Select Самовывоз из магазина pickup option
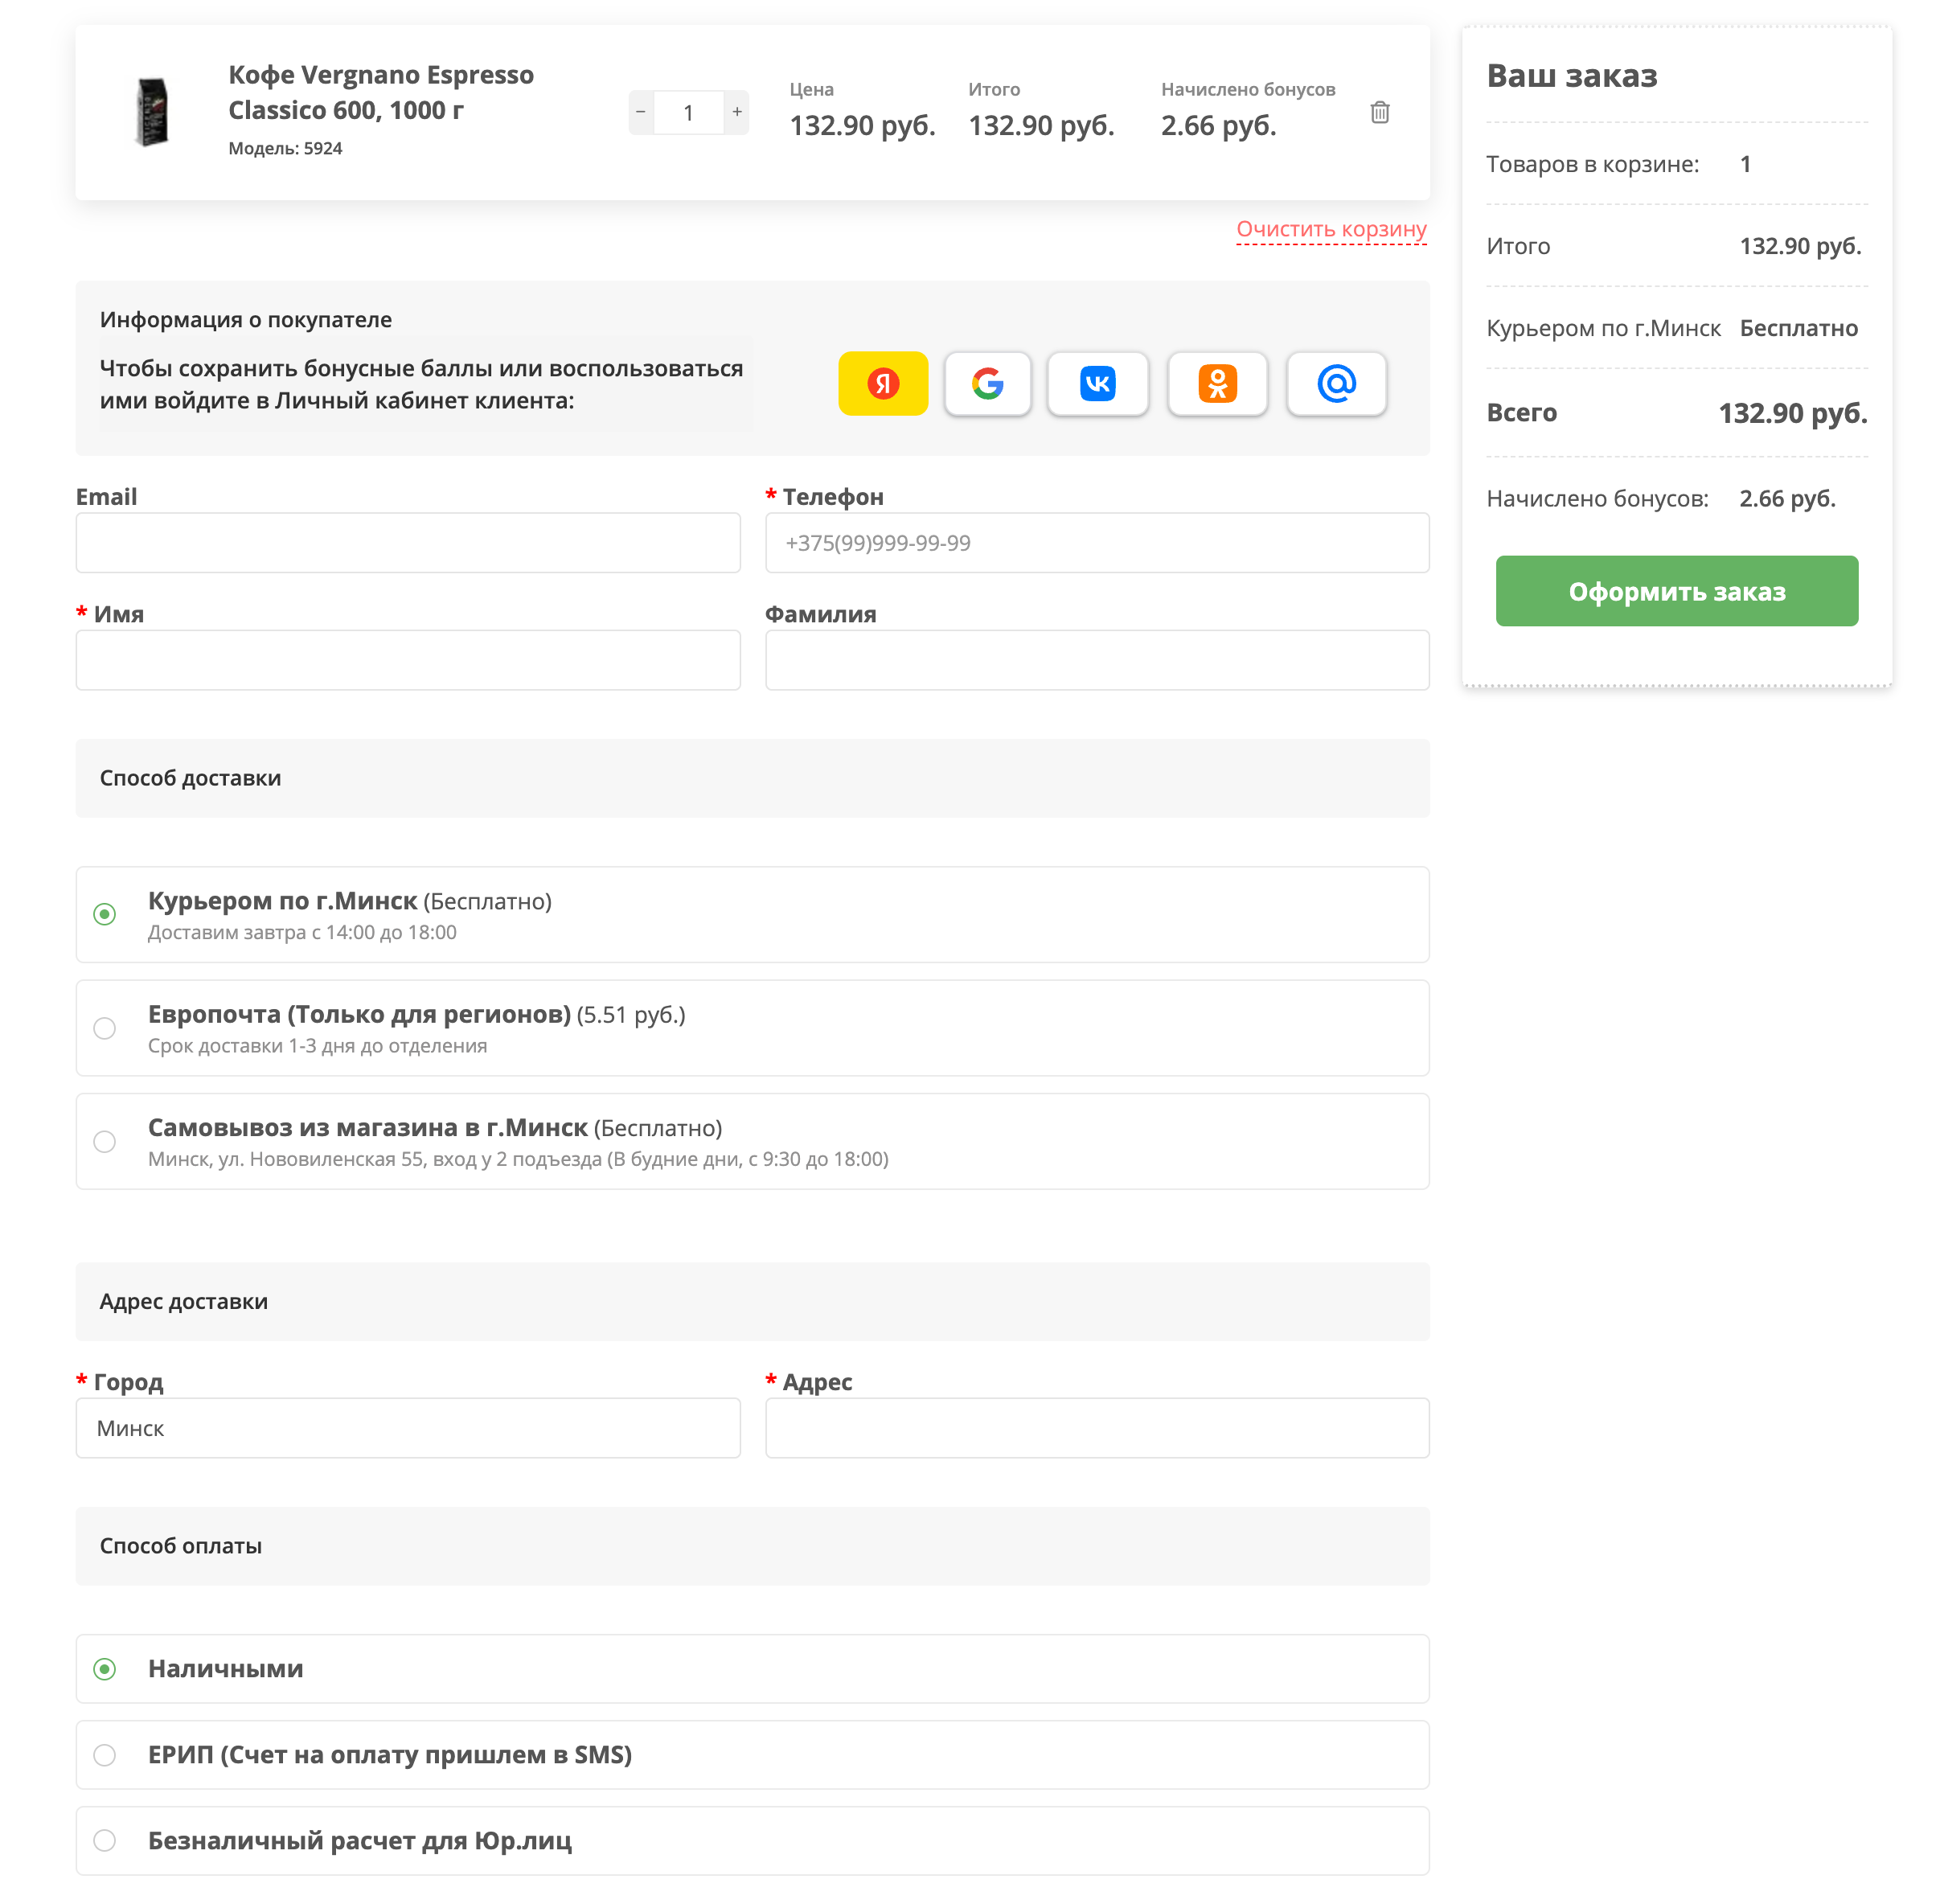 [105, 1141]
